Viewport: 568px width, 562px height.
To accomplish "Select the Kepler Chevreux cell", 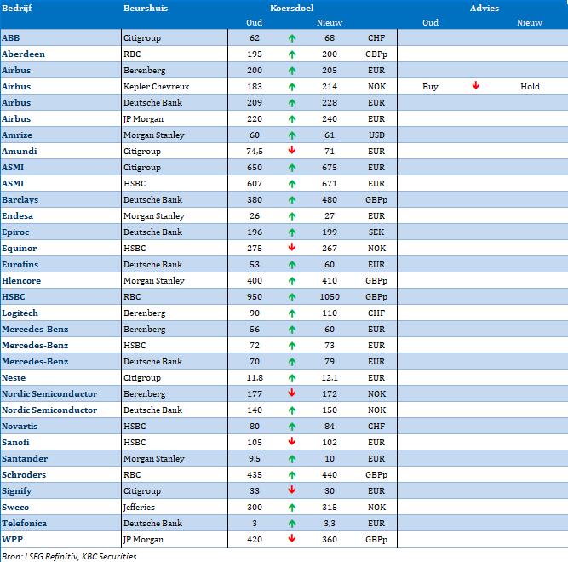I will tap(157, 87).
